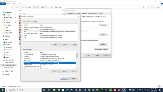163x92 pixels.
Task: Expand address bar history dropdown
Action: coord(140,7)
